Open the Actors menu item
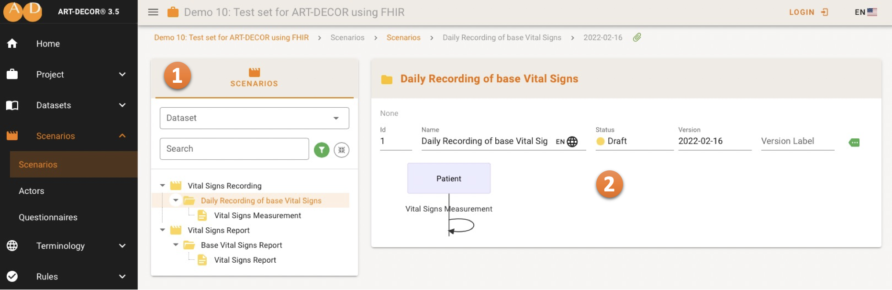 point(32,191)
